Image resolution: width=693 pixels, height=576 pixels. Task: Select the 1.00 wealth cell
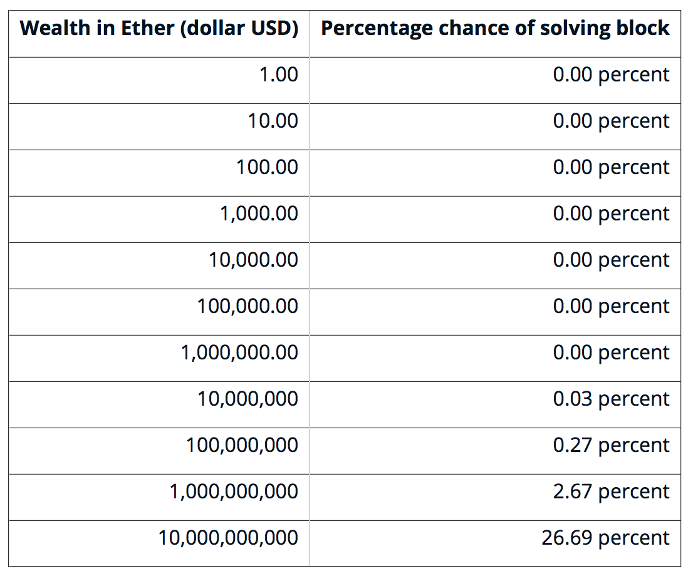click(x=279, y=75)
